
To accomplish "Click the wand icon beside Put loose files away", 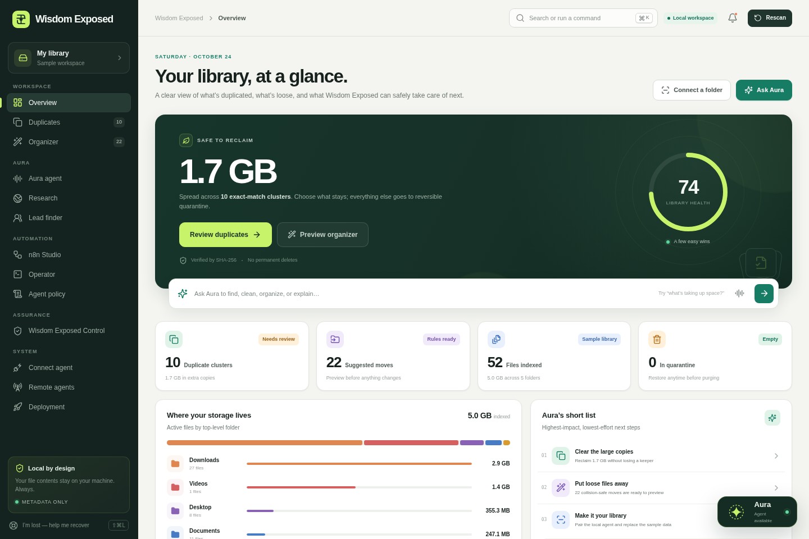I will 561,488.
